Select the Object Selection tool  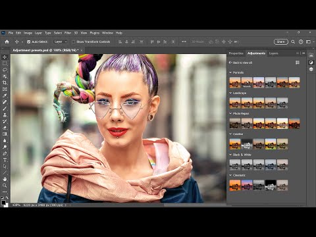click(5, 76)
